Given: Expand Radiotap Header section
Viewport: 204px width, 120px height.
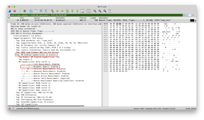Looking at the screenshot, I should click(9, 26).
